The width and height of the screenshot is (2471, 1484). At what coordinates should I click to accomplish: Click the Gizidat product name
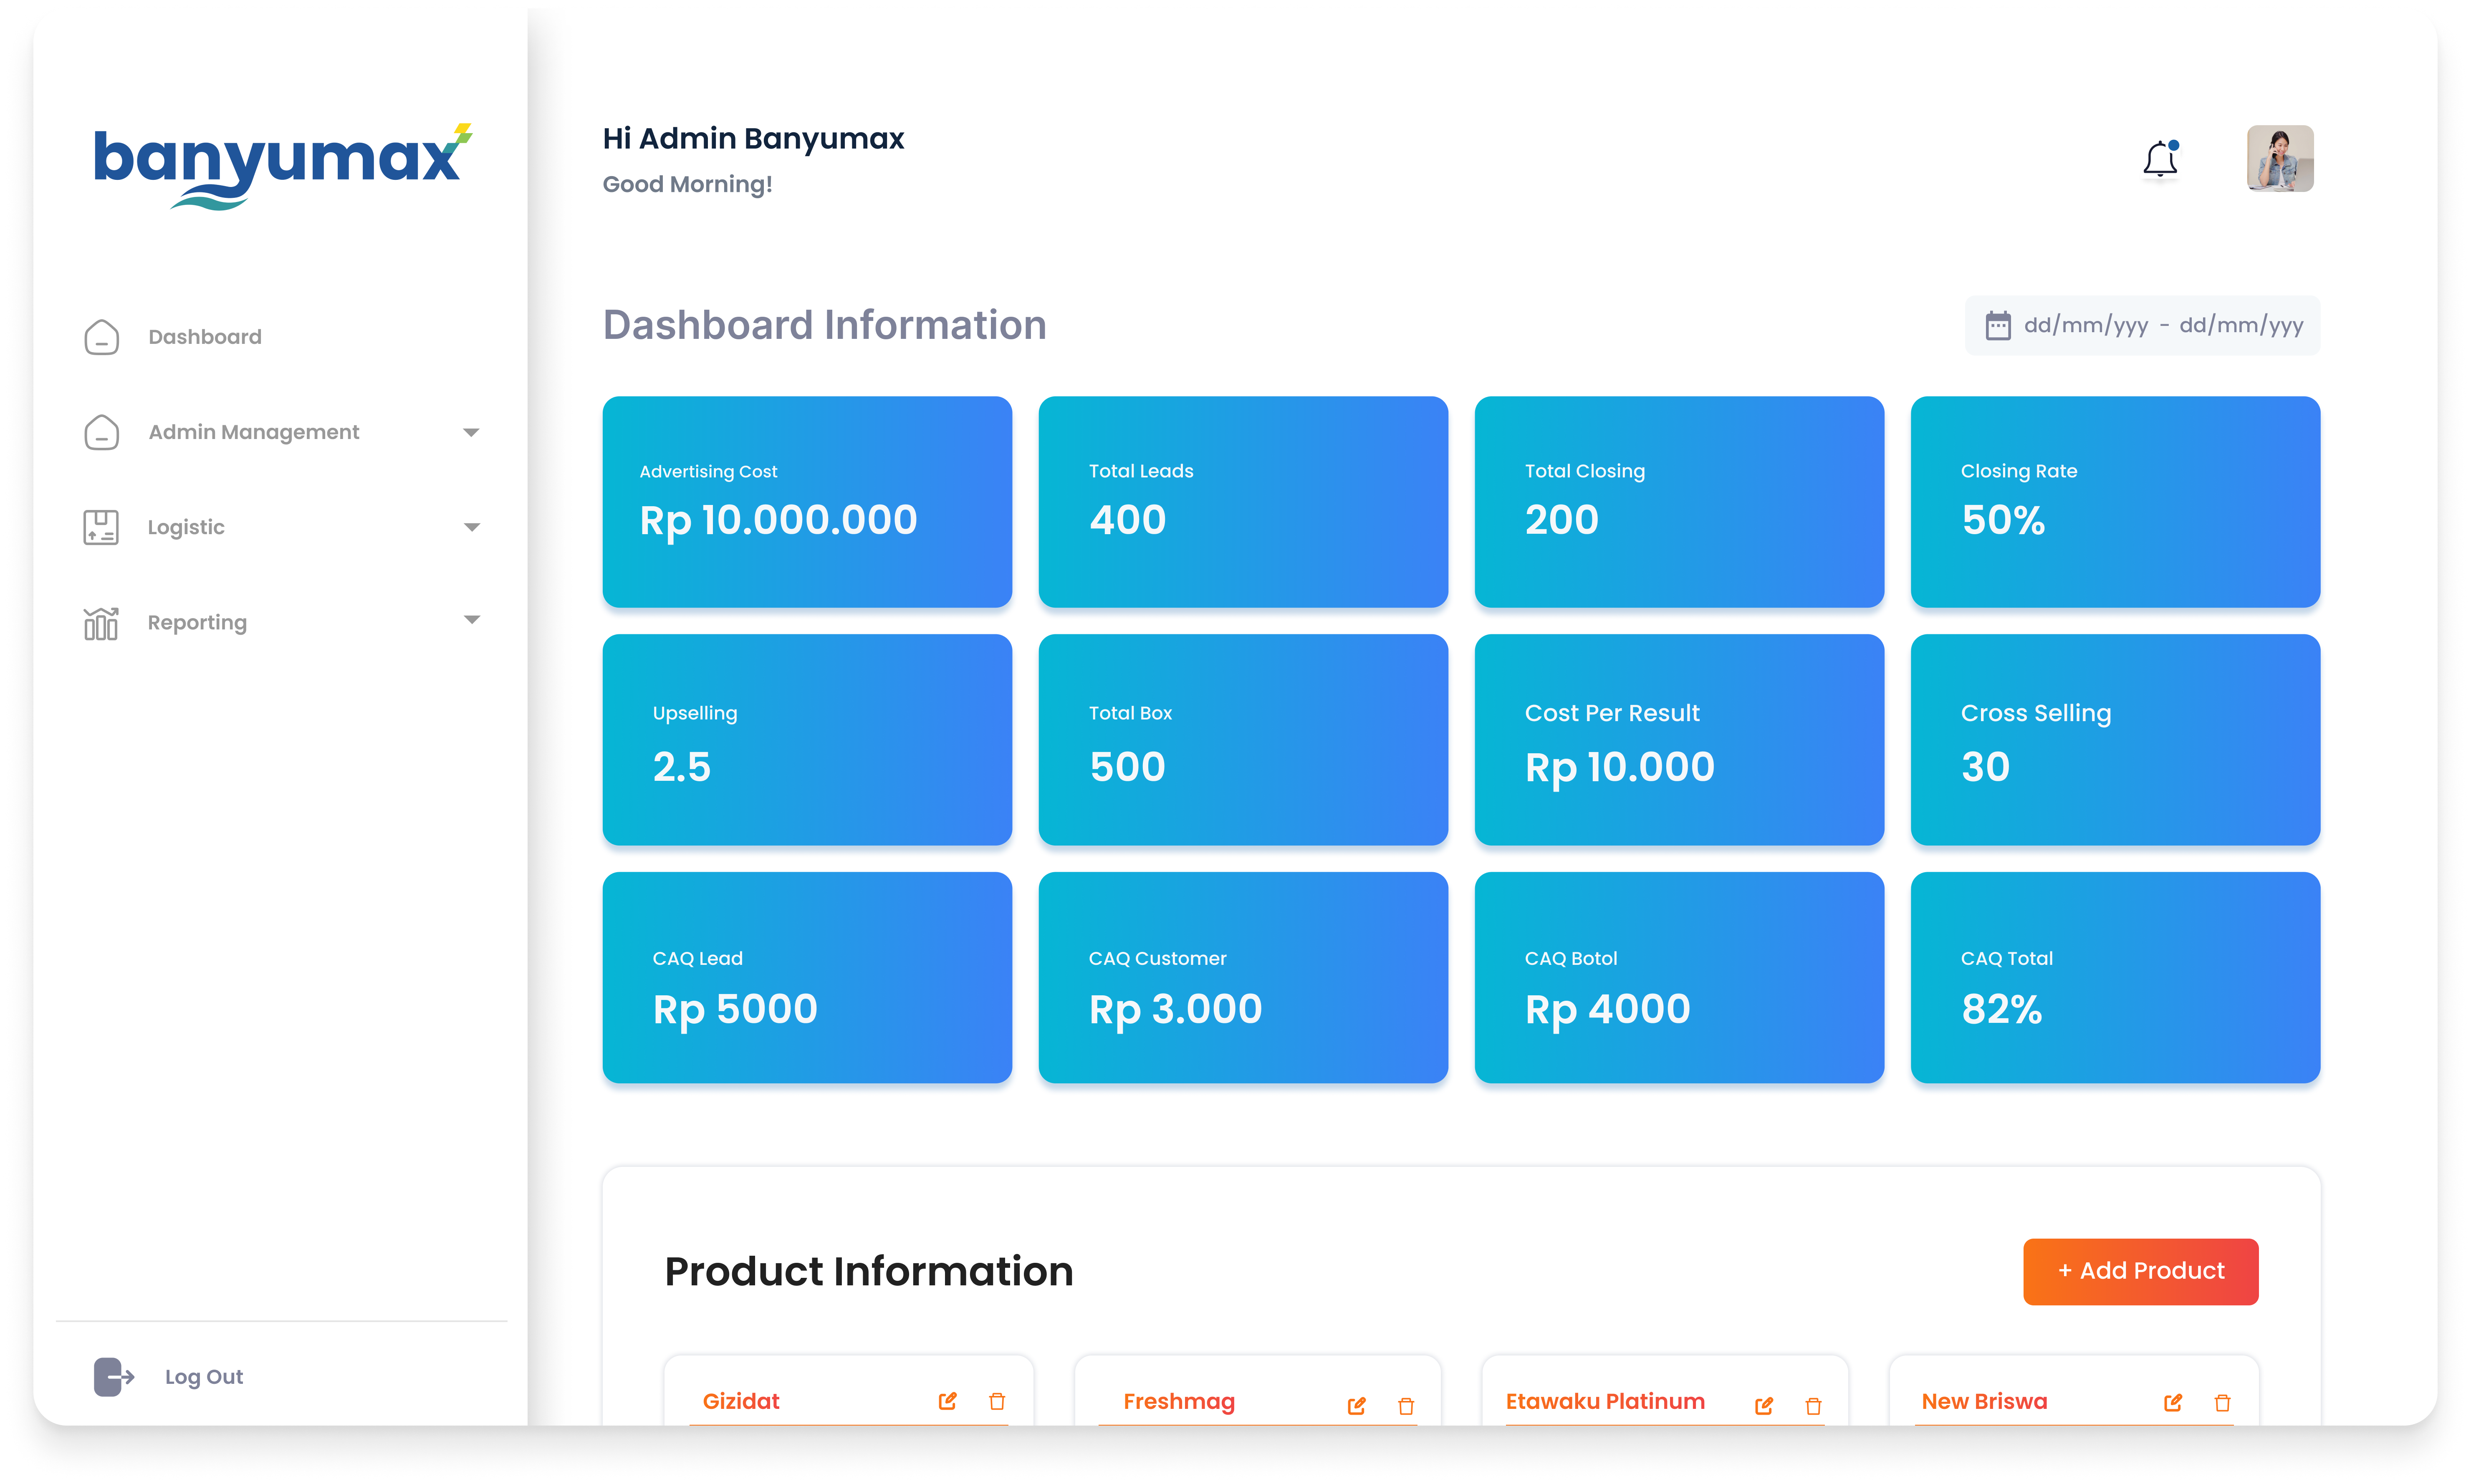click(x=740, y=1401)
